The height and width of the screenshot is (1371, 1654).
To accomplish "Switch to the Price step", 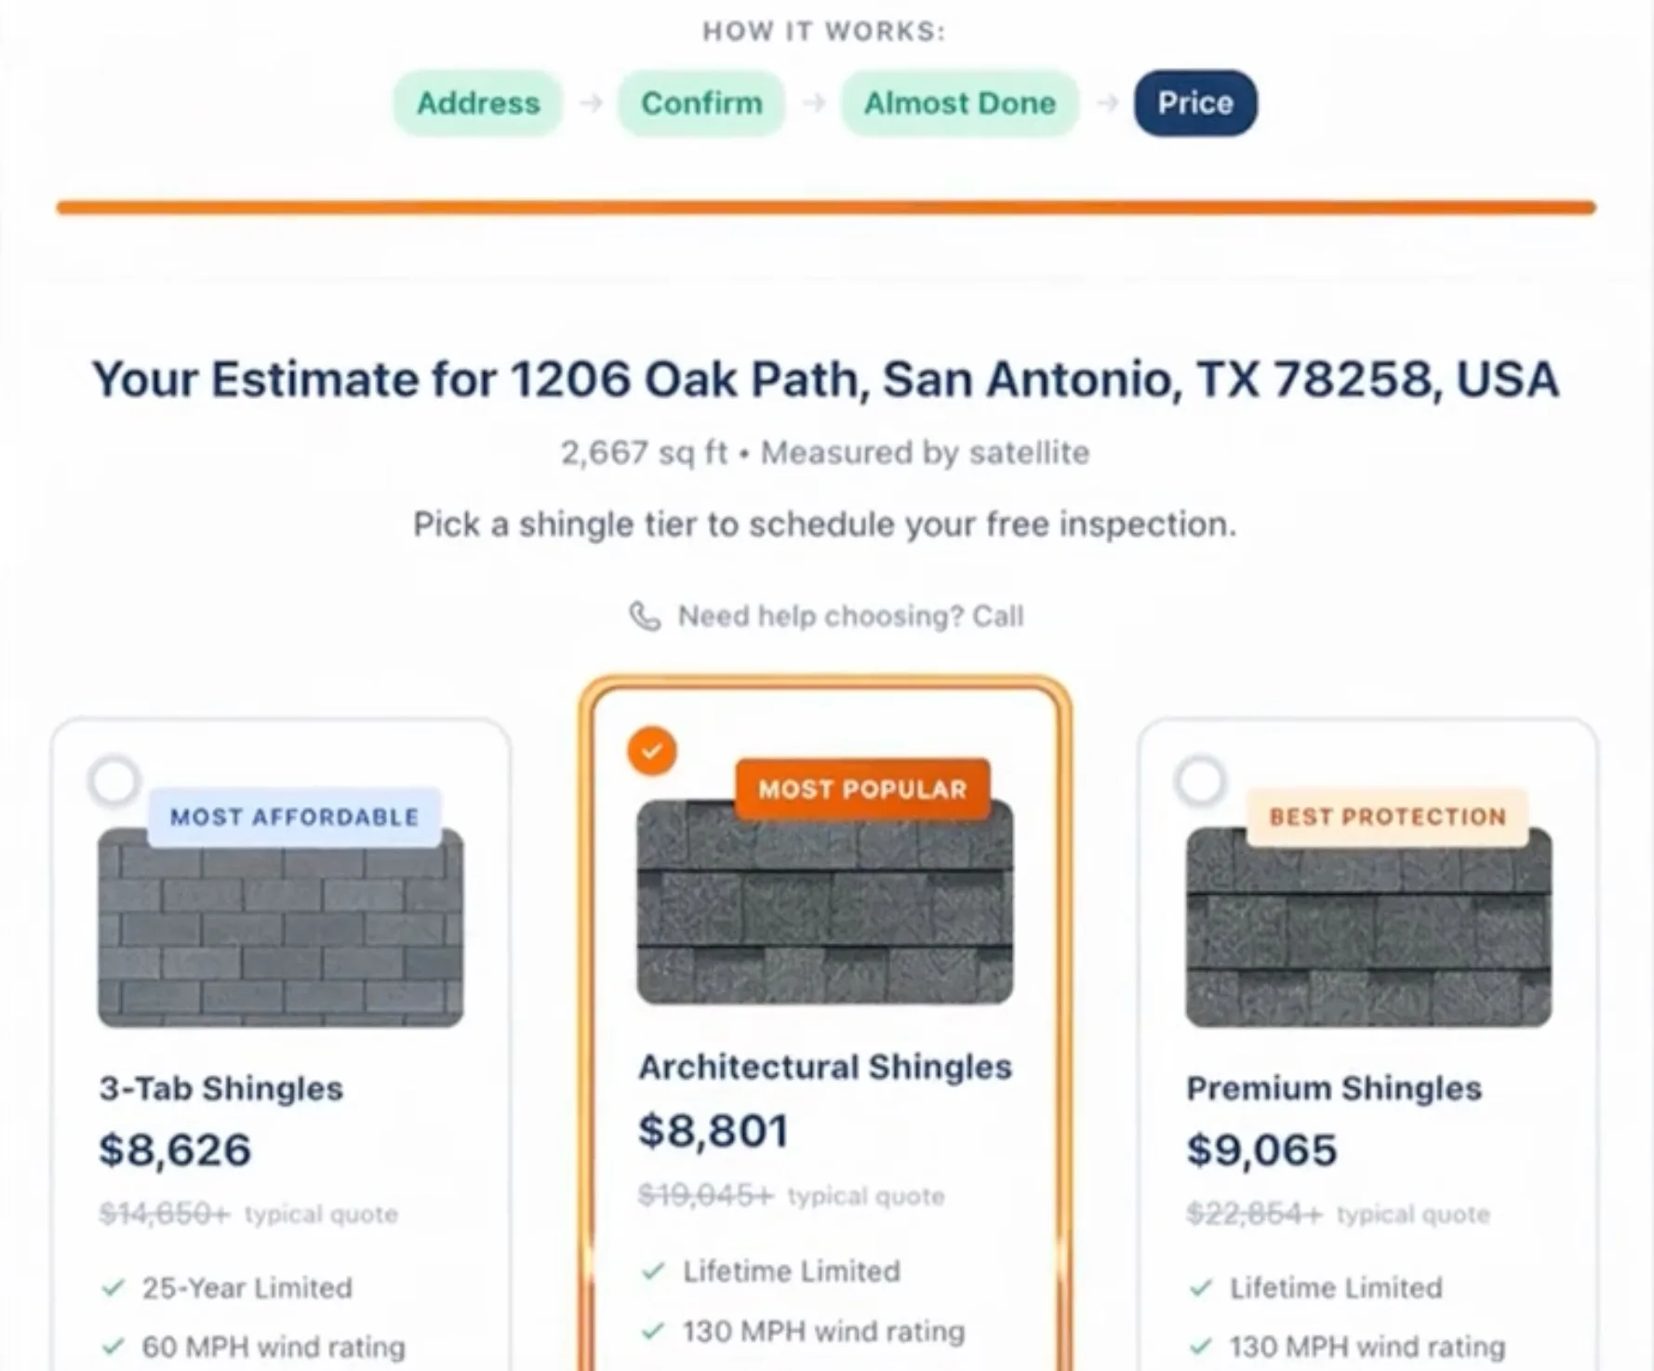I will point(1194,103).
